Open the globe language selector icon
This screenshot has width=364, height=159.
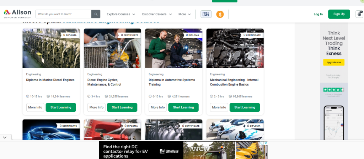pyautogui.click(x=359, y=14)
